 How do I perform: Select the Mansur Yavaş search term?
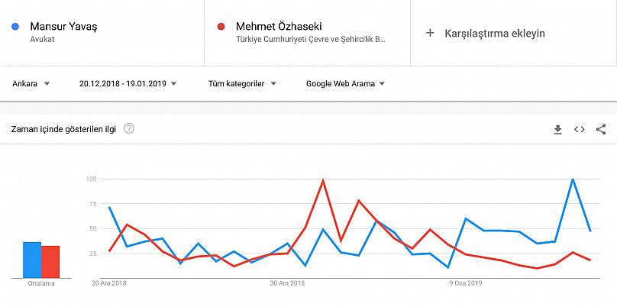[63, 27]
